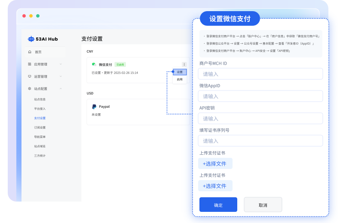This screenshot has height=223, width=346.
Task: Click the red window close dot
Action: coord(24,16)
